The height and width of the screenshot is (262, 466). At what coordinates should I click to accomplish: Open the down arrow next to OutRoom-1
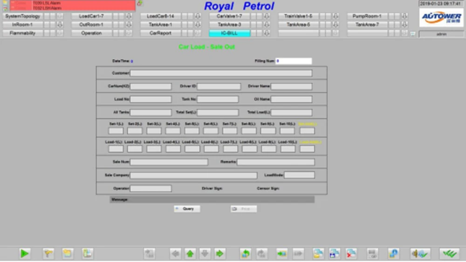(x=129, y=25)
